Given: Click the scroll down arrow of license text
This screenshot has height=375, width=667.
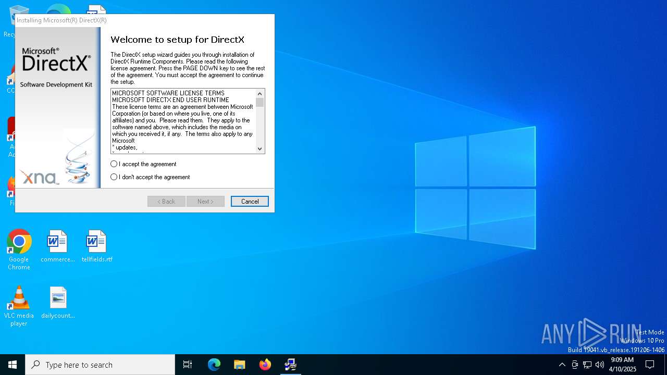Looking at the screenshot, I should pyautogui.click(x=260, y=149).
